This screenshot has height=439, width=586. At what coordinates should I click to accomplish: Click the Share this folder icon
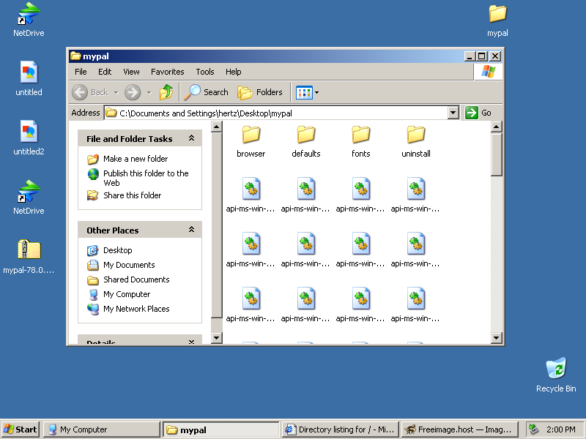93,195
